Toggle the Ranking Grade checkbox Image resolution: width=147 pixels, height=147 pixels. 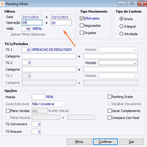click(x=110, y=97)
